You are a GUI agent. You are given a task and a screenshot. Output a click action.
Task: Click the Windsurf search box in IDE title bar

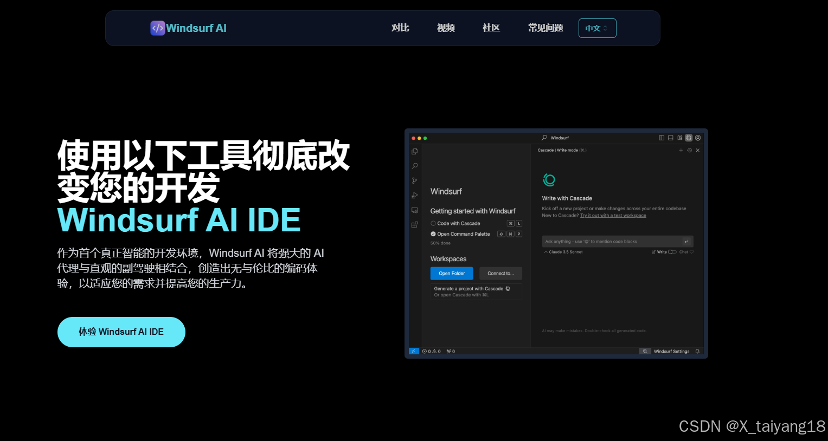tap(556, 138)
